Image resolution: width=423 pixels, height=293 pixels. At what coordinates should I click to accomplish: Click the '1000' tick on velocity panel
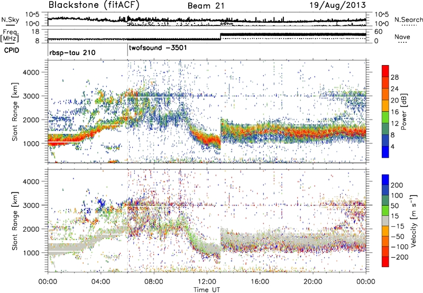(x=31, y=253)
